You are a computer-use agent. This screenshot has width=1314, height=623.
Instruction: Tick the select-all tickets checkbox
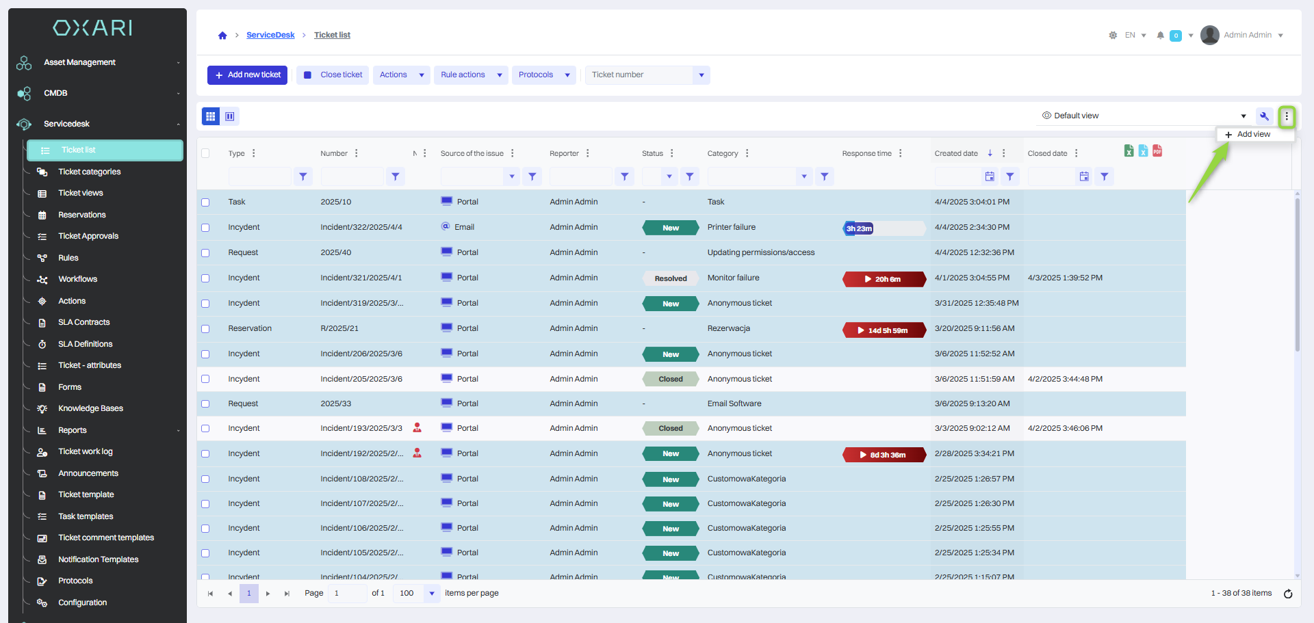[205, 153]
